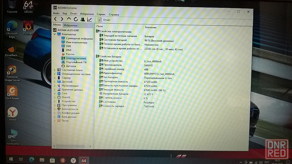Select the Напряжение батареи row
The image size is (292, 164).
pyautogui.click(x=126, y=94)
